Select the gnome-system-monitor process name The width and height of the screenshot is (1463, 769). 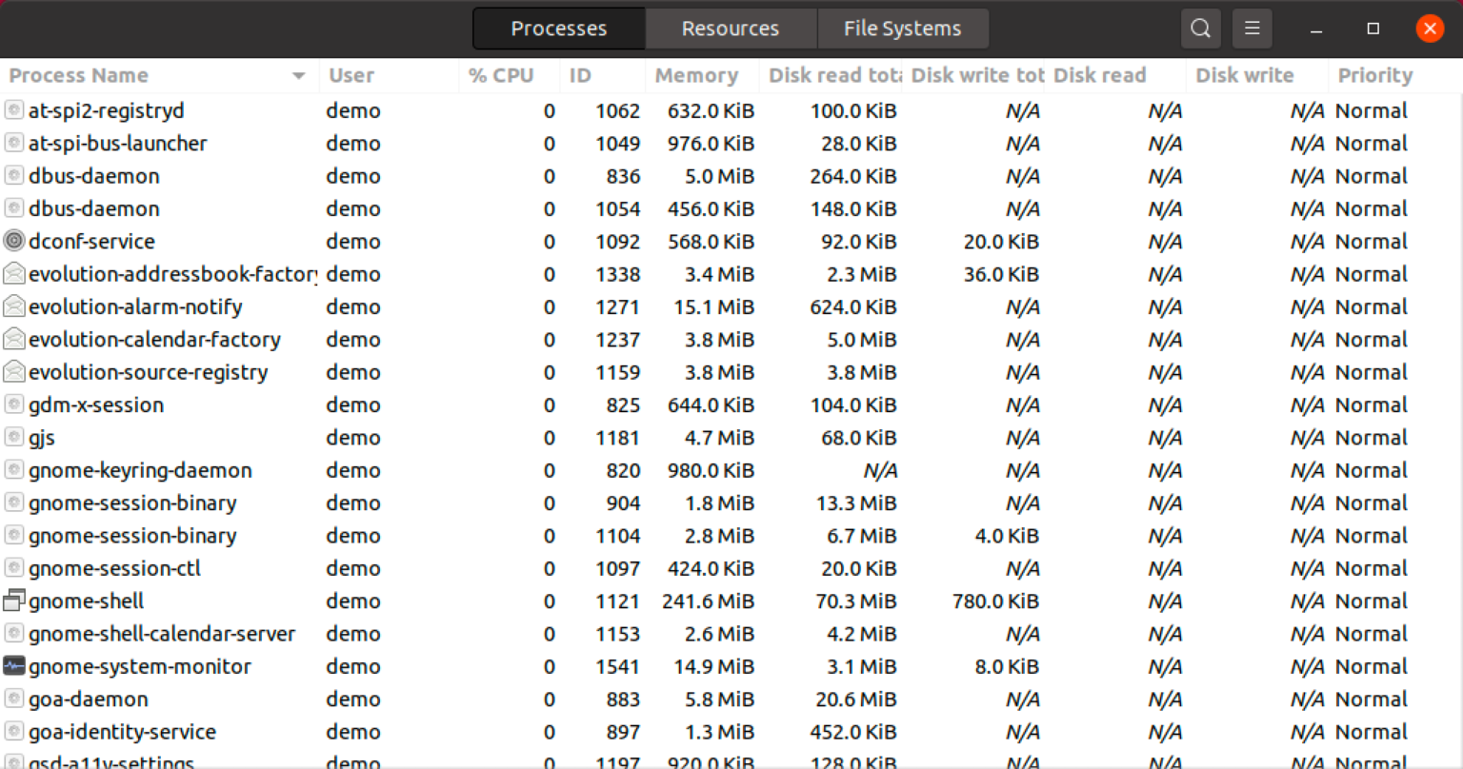140,666
